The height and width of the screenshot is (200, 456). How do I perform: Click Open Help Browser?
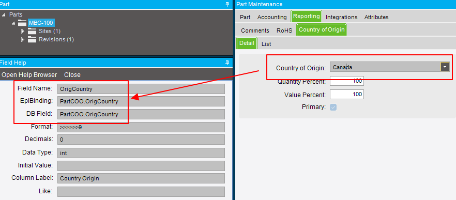29,75
